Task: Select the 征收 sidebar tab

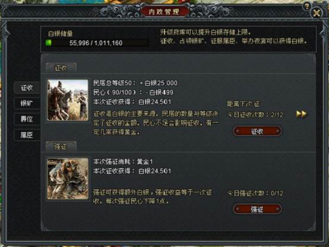Action: (27, 87)
